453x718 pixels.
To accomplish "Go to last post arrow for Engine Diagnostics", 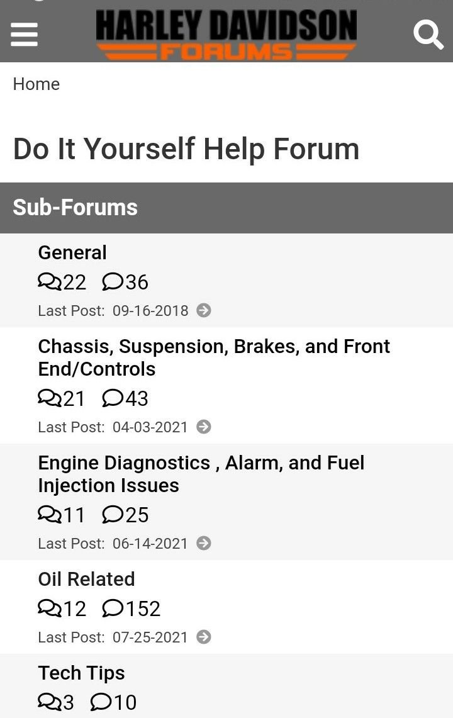I will click(x=204, y=543).
